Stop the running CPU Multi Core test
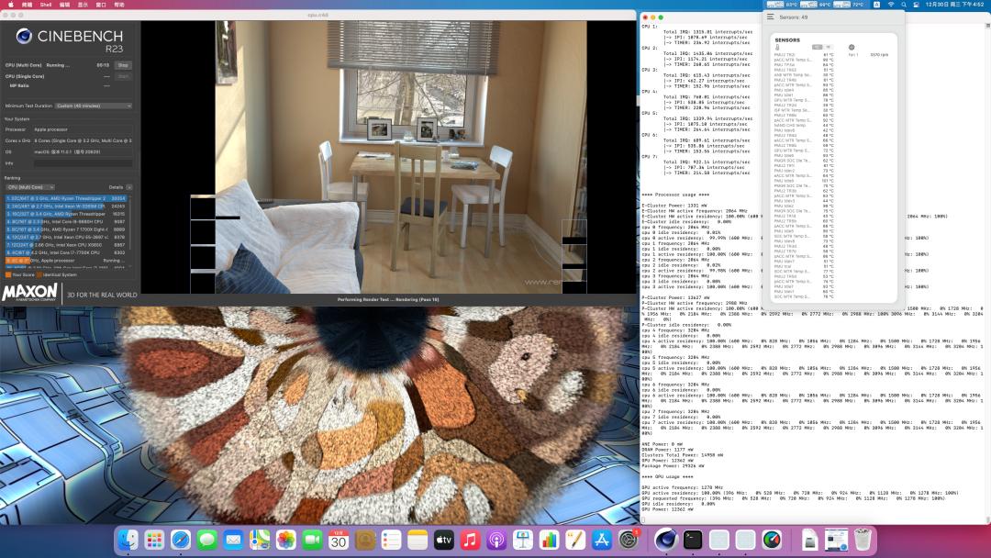991x558 pixels. click(123, 65)
